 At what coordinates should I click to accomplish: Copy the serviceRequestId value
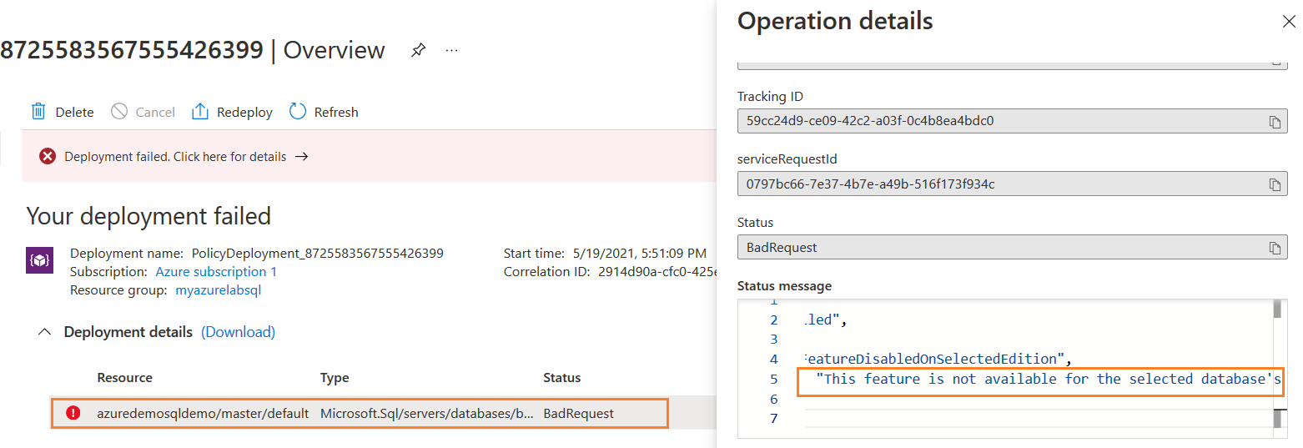tap(1275, 184)
